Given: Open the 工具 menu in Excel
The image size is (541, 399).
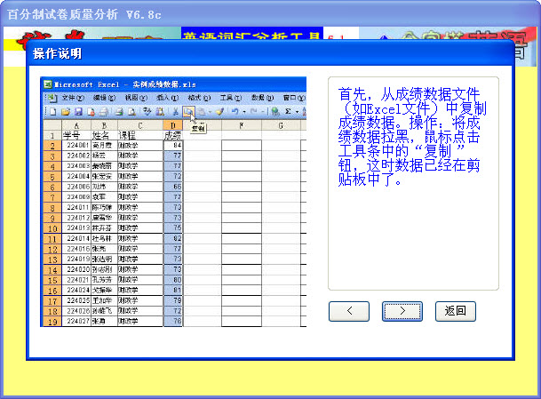Looking at the screenshot, I should pos(231,98).
